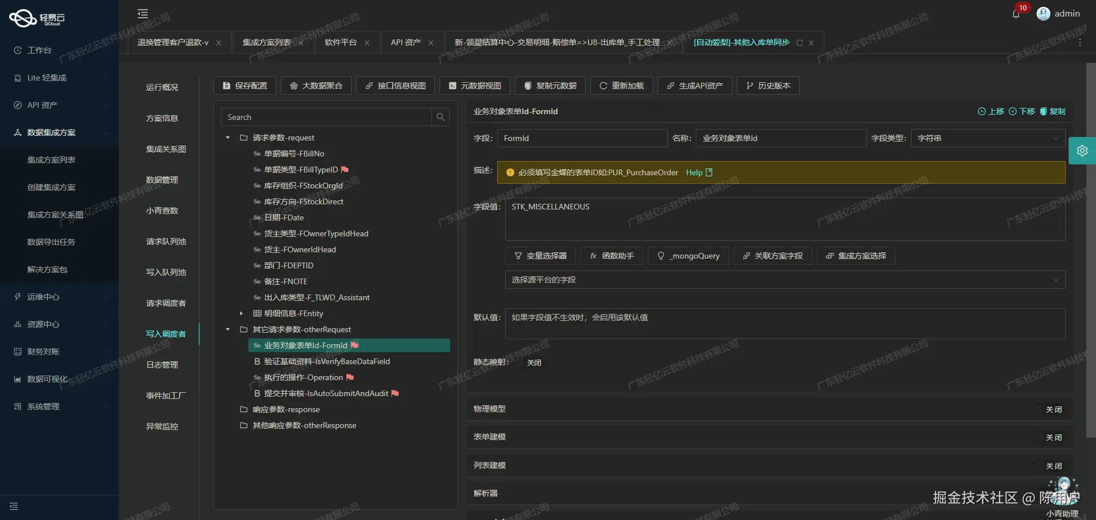Screen dimensions: 1096x520
Task: Open the 变量选择器 variable selector
Action: 540,256
